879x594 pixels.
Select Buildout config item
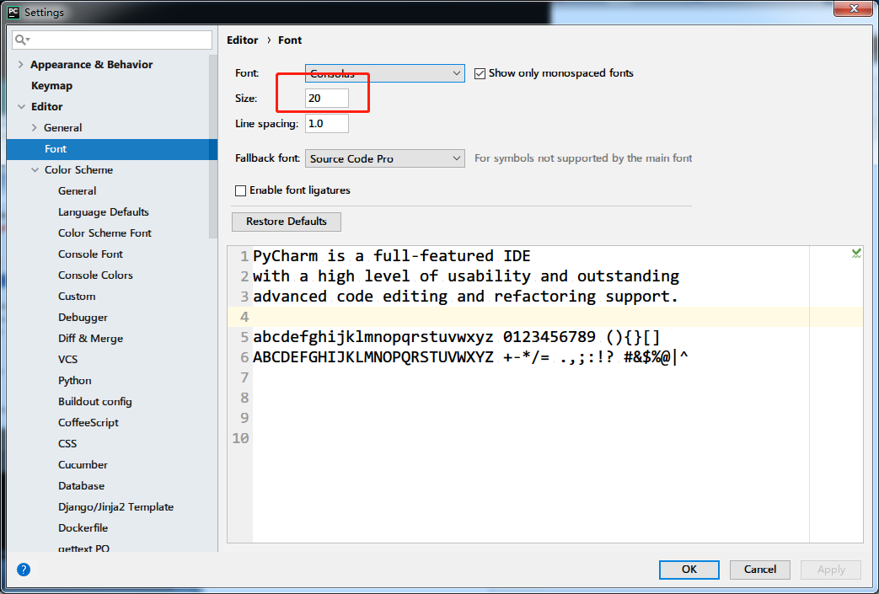coord(94,402)
